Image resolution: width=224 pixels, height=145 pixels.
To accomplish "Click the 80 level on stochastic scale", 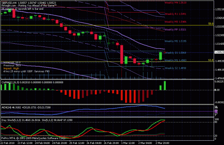I will coord(216,122).
